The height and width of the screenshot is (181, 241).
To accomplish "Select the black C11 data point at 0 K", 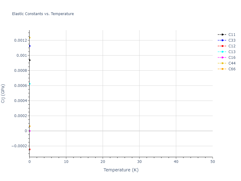I will point(29,60).
